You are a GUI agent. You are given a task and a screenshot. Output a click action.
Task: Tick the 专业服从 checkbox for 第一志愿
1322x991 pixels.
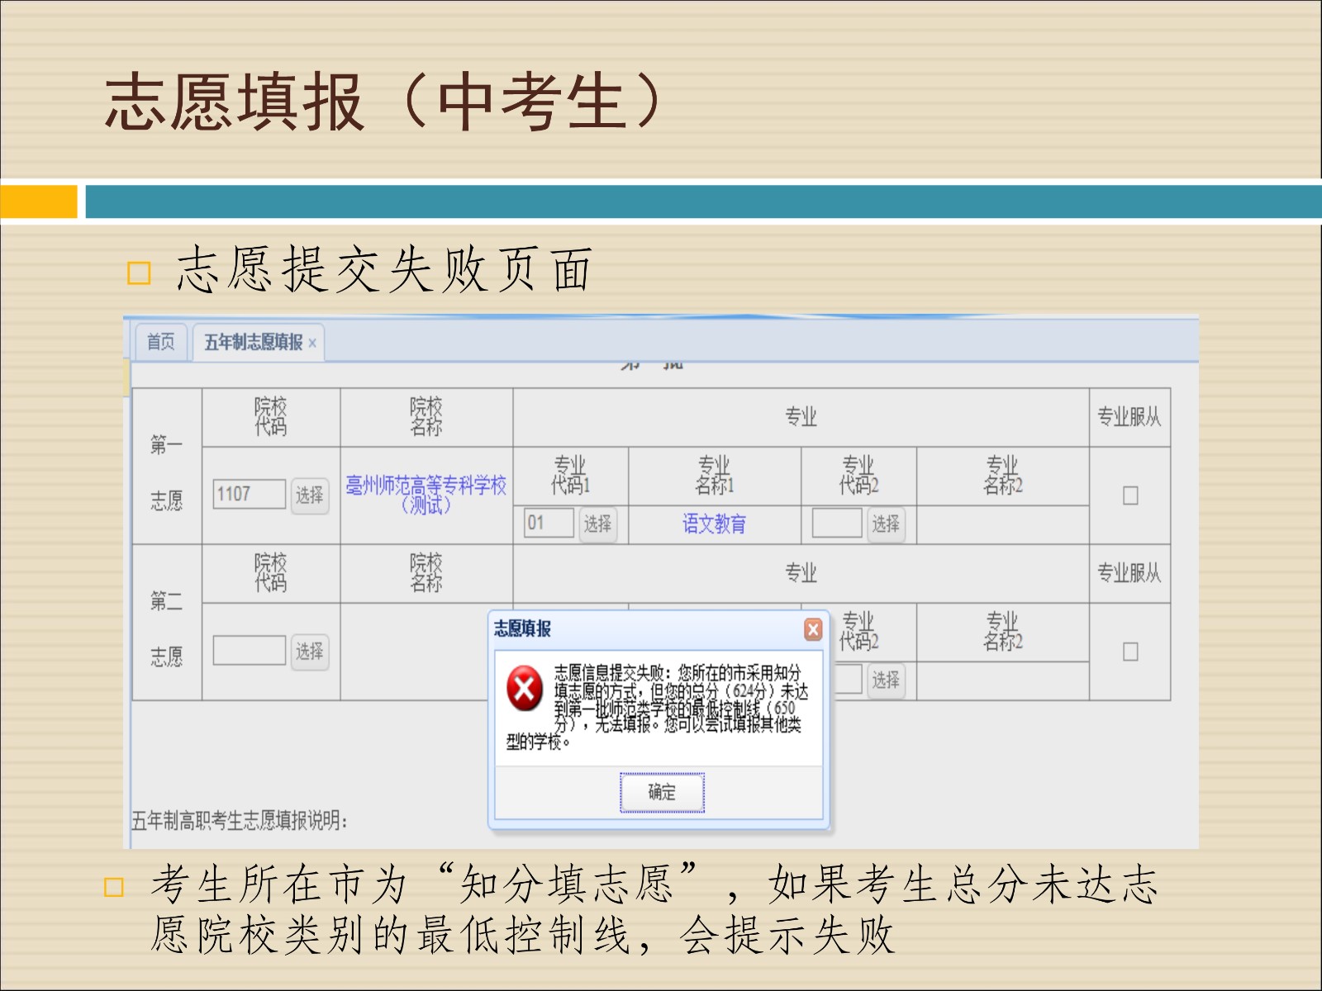1130,495
